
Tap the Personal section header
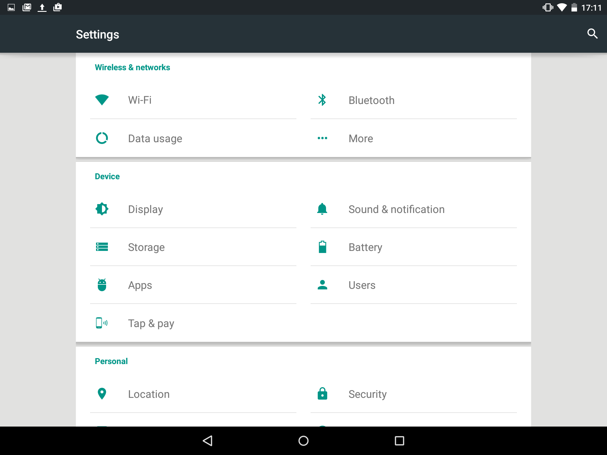[111, 361]
